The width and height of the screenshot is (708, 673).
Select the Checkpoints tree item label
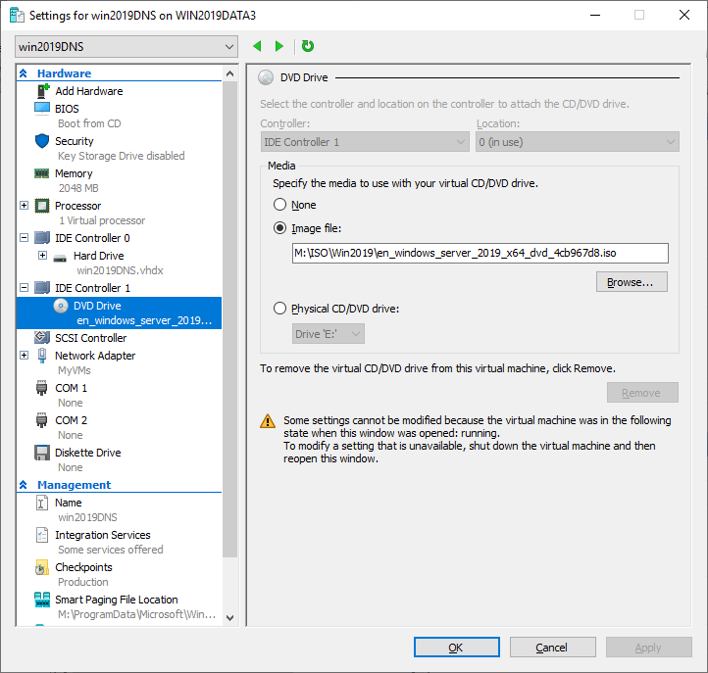point(83,567)
